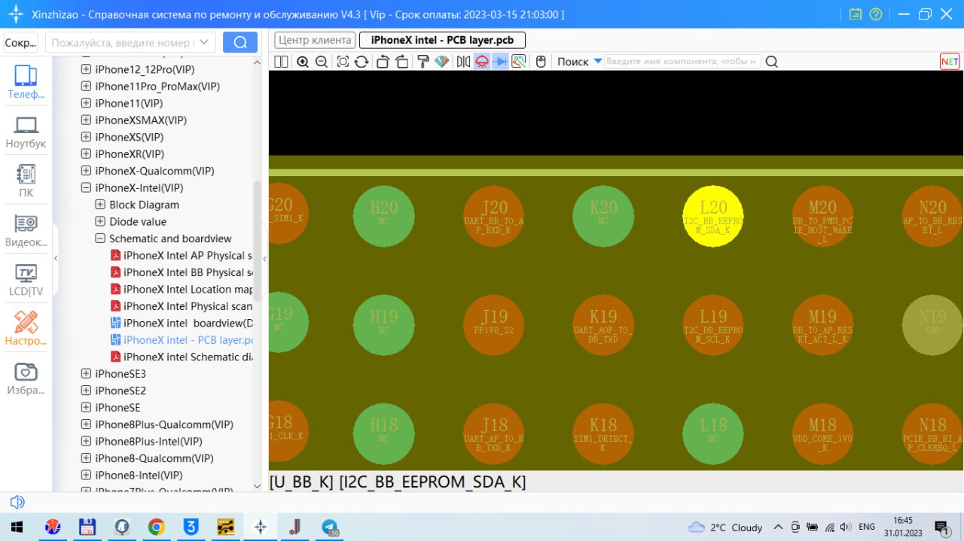
Task: Select the paint roller tool
Action: click(x=423, y=62)
